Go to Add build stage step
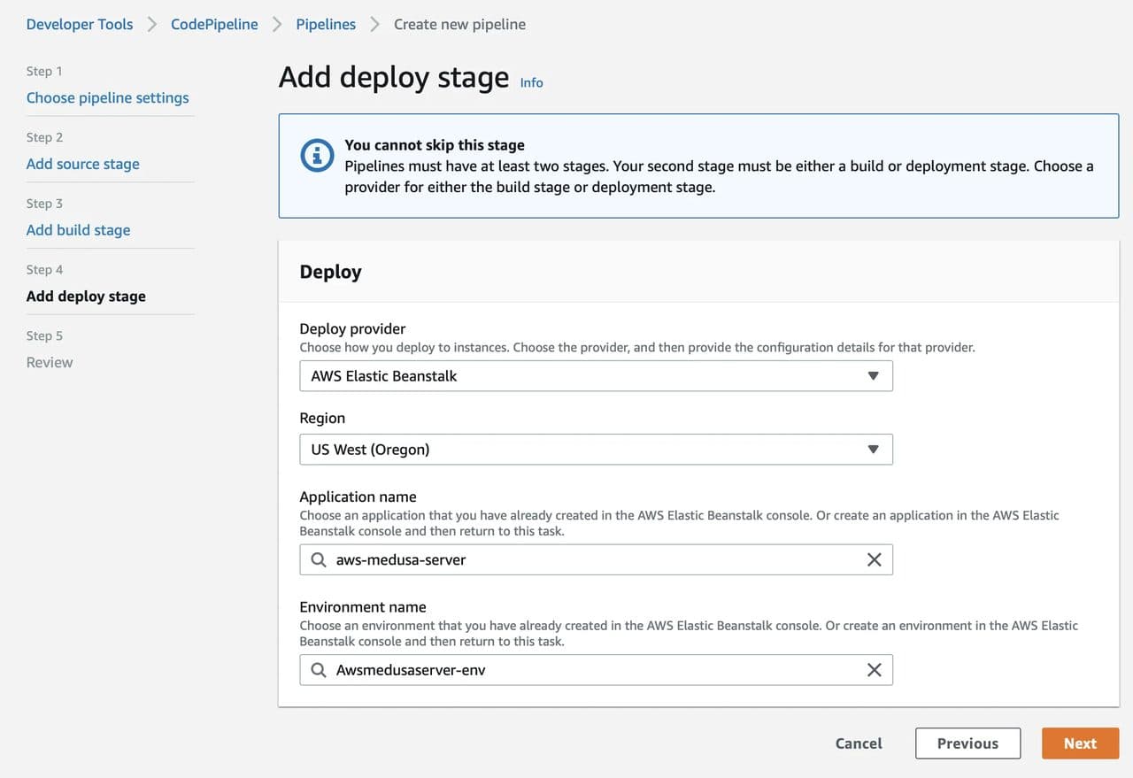The height and width of the screenshot is (778, 1133). click(x=78, y=230)
